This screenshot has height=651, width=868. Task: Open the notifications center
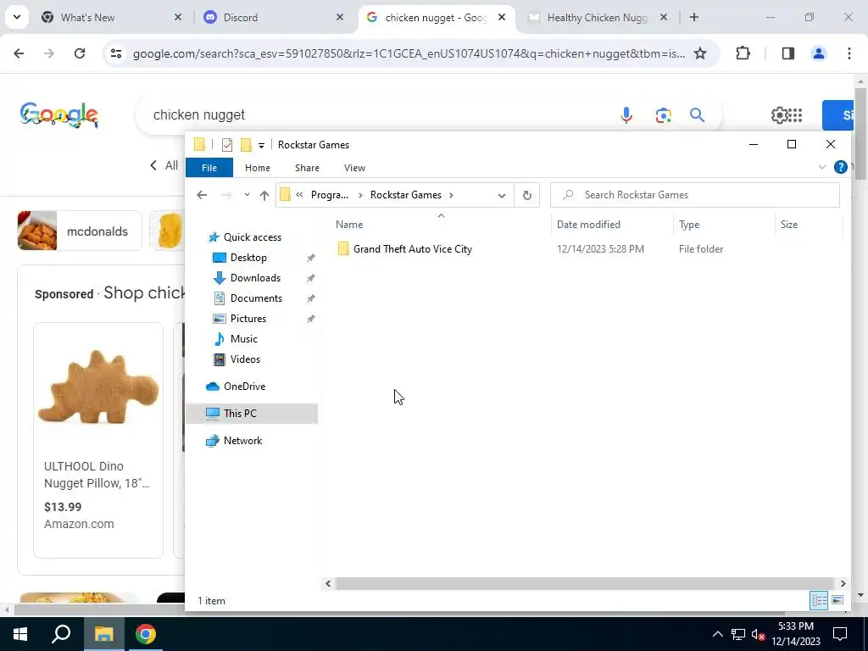tap(840, 634)
